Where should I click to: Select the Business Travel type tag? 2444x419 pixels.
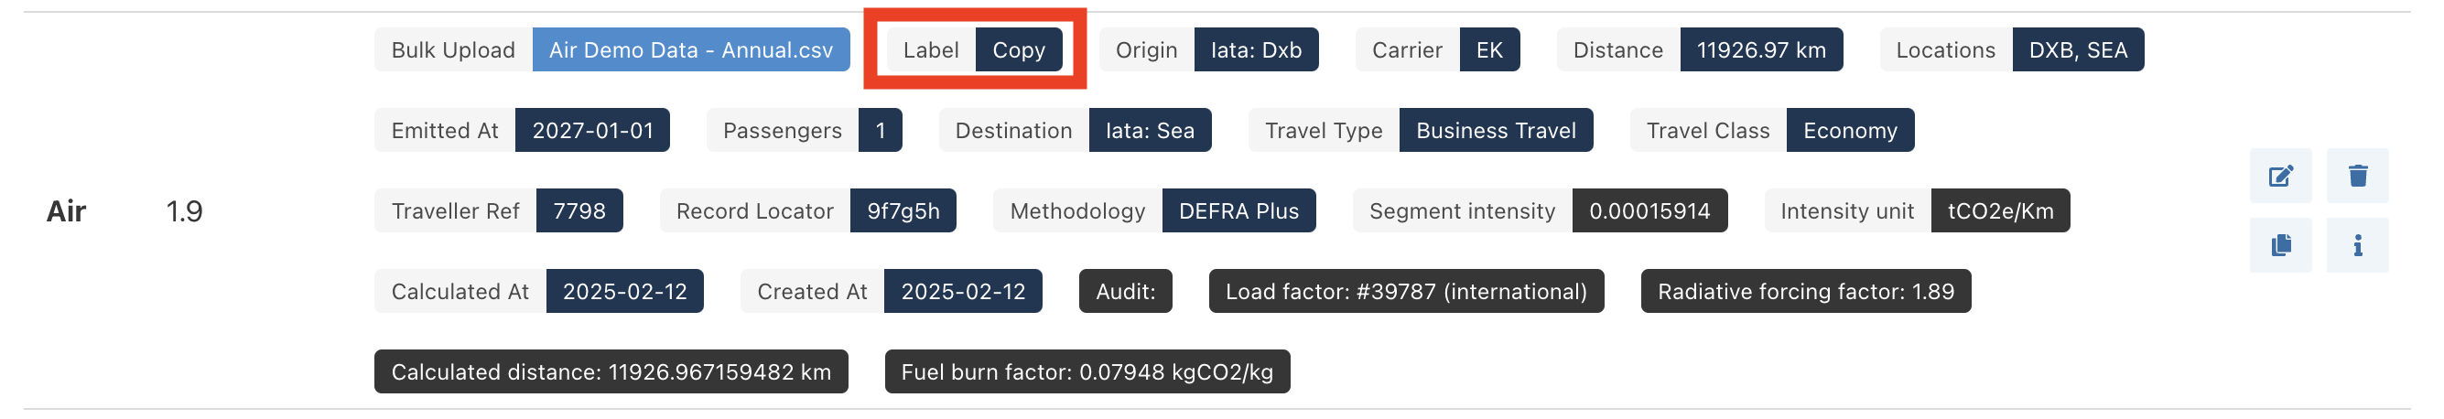(1496, 131)
